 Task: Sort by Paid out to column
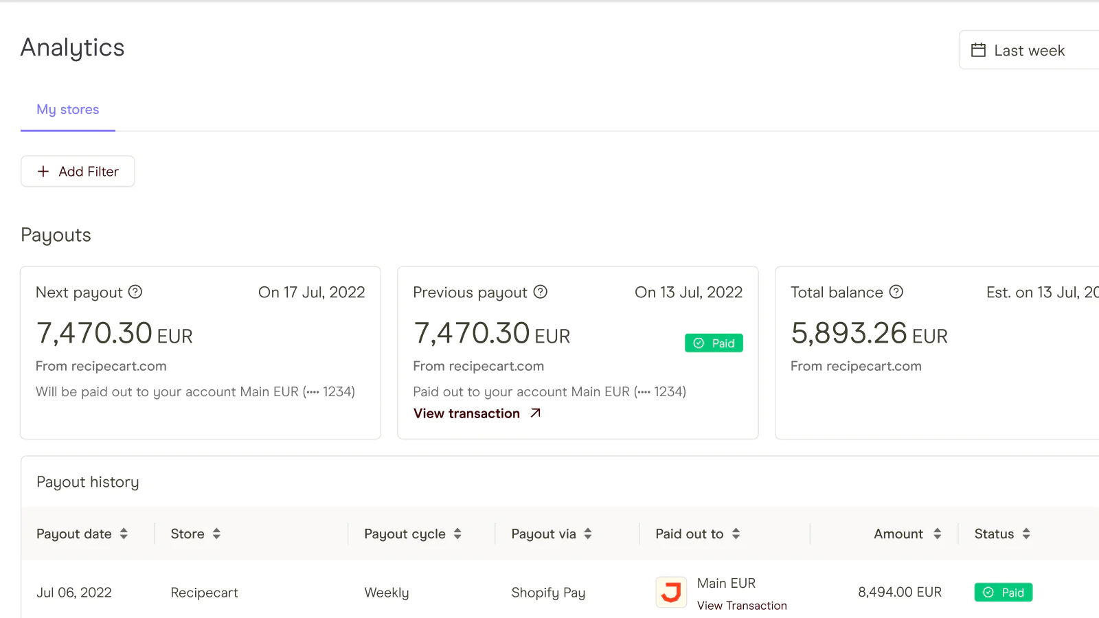click(x=736, y=534)
